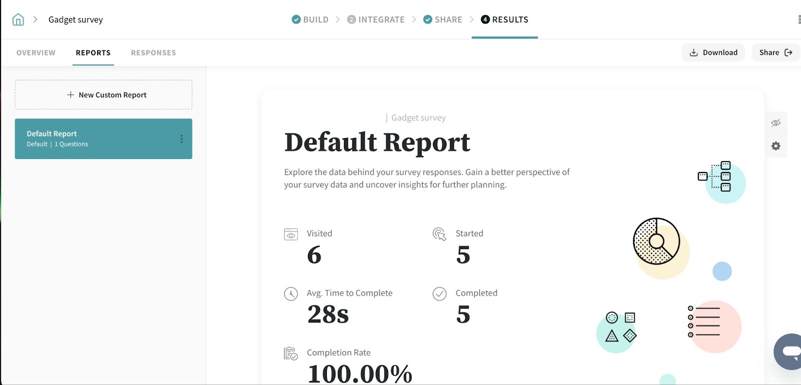The image size is (801, 385).
Task: Click the Started cursor-click icon
Action: coord(439,234)
